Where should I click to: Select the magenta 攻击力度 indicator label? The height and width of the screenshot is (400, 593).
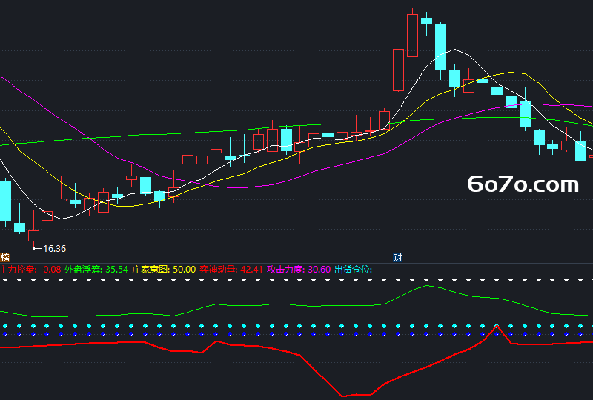pyautogui.click(x=285, y=270)
